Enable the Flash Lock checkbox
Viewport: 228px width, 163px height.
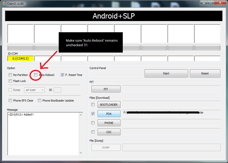click(x=10, y=81)
